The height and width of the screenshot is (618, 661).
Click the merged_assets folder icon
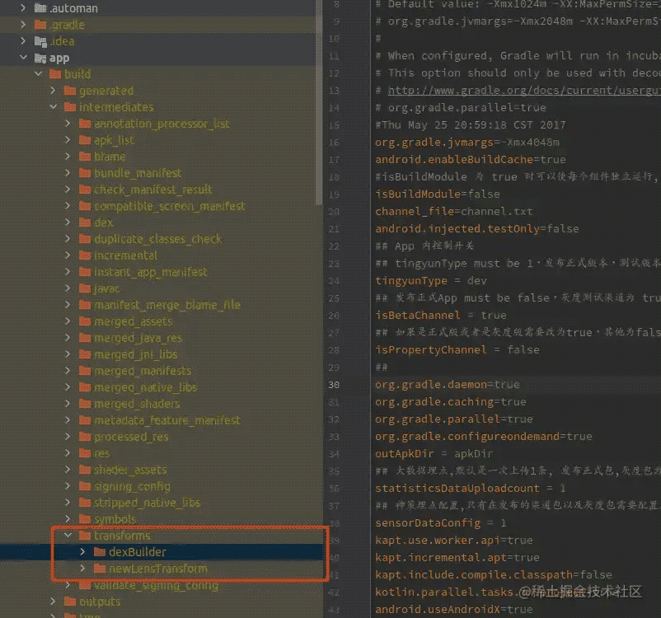[85, 321]
